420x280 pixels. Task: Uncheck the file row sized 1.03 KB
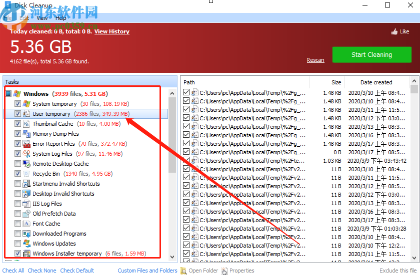click(186, 160)
